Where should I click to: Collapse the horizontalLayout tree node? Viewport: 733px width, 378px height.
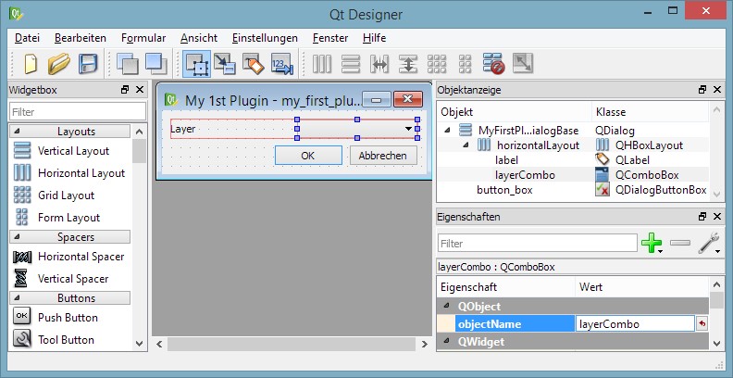point(466,145)
